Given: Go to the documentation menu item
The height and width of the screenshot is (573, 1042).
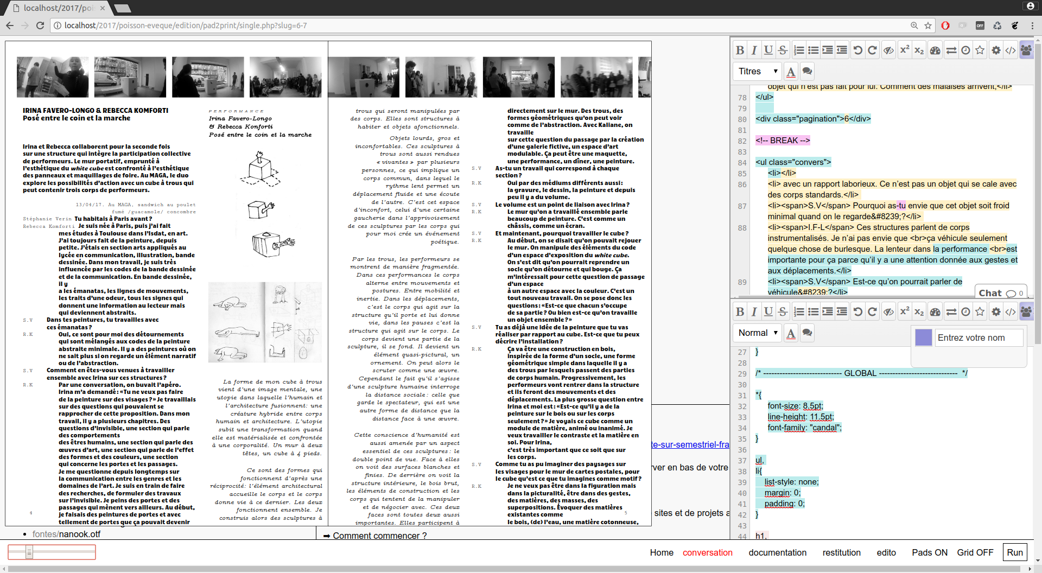Looking at the screenshot, I should tap(777, 552).
